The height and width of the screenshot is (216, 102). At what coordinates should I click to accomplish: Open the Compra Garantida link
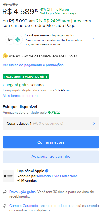tap(23, 206)
